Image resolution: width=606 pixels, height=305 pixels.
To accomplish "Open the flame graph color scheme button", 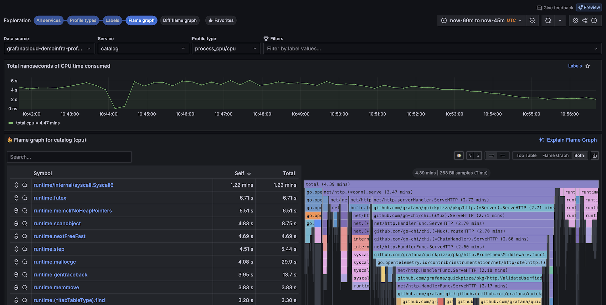I will tap(459, 156).
